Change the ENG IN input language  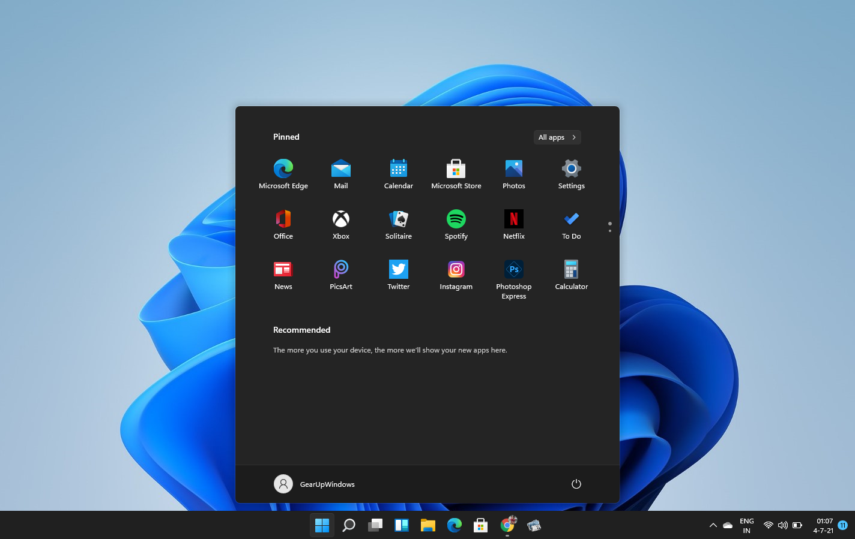point(747,526)
